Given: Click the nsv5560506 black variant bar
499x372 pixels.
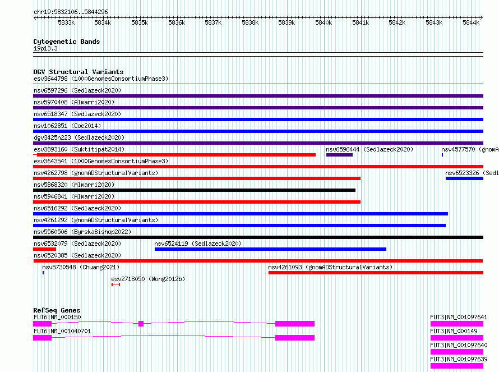Looking at the screenshot, I should tap(258, 237).
